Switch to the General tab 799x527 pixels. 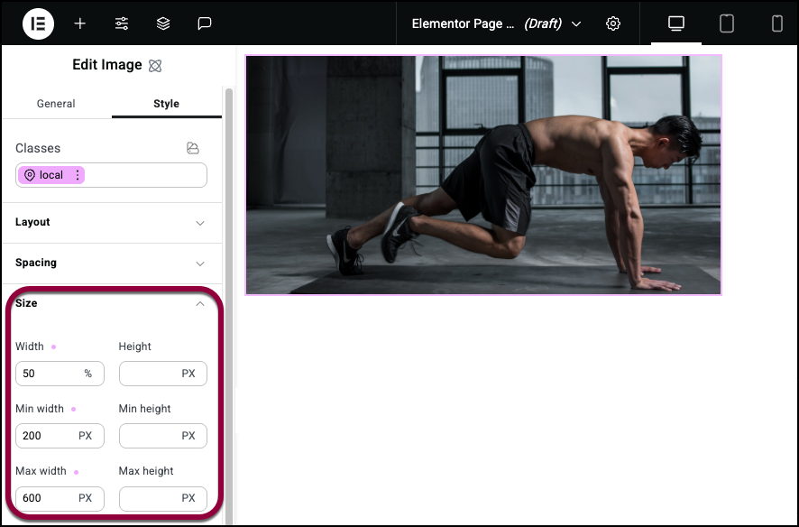click(56, 104)
